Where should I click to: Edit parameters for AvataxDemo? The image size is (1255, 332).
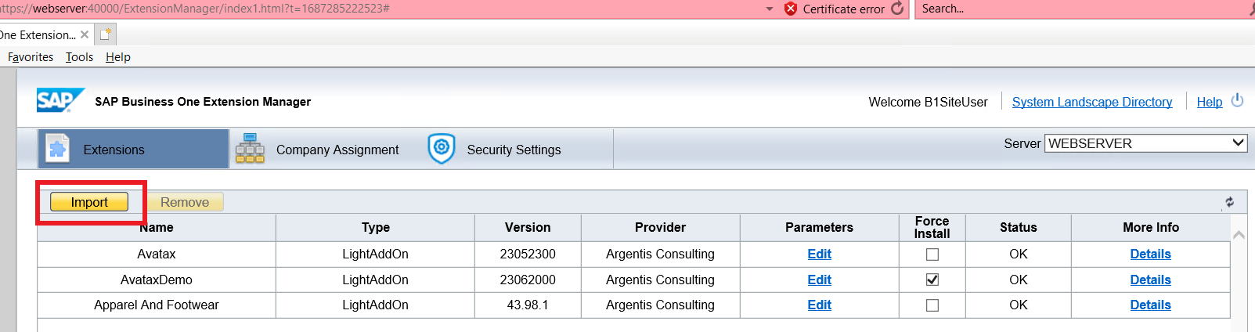(819, 280)
